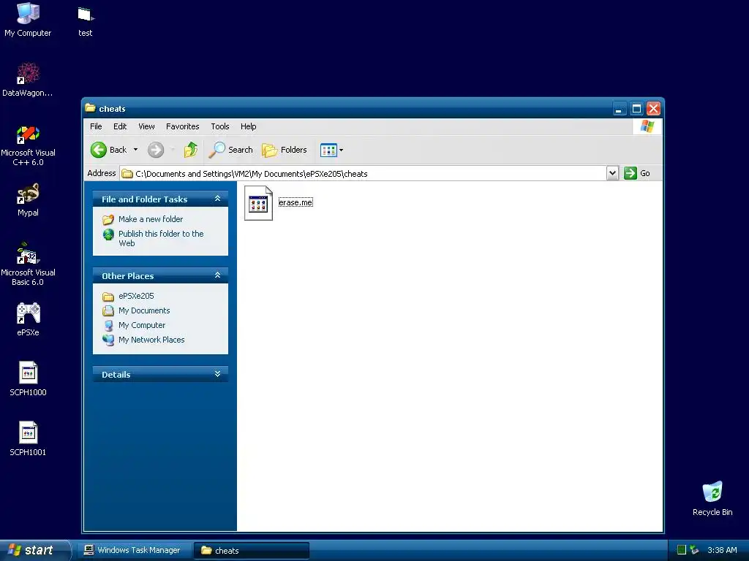This screenshot has width=749, height=561.
Task: Open the Help menu
Action: click(249, 126)
